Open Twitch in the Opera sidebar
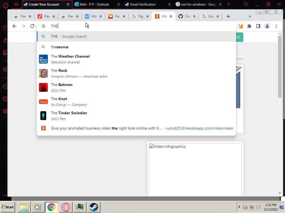The width and height of the screenshot is (285, 213). click(5, 53)
